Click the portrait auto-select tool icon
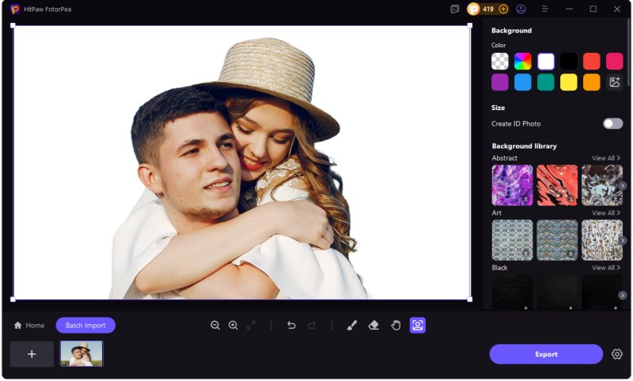The height and width of the screenshot is (381, 633). click(x=418, y=326)
